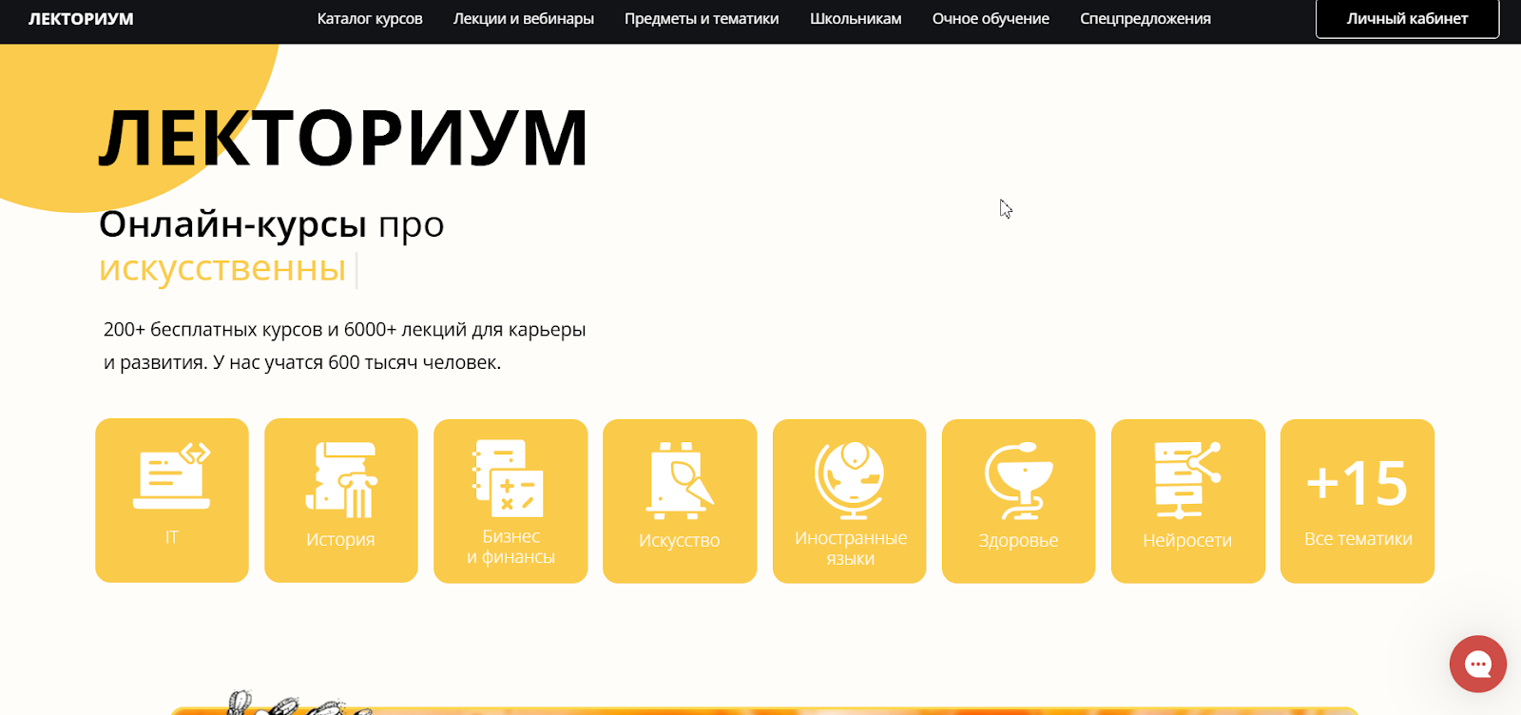This screenshot has height=715, width=1521.
Task: Open Очное обучение section
Action: point(991,19)
